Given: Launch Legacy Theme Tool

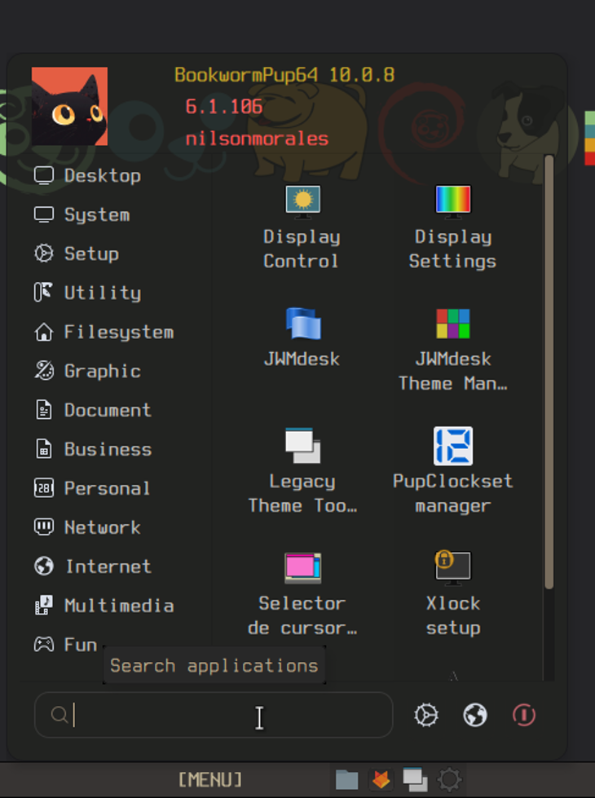Looking at the screenshot, I should coord(302,471).
